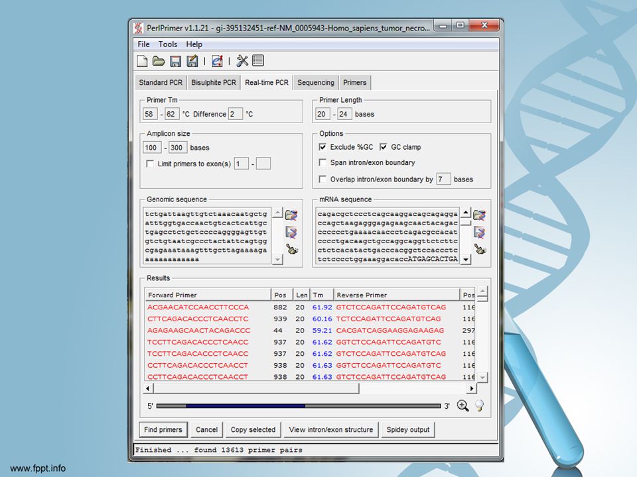637x477 pixels.
Task: Click results horizontal scrollbar right arrow
Action: 471,389
